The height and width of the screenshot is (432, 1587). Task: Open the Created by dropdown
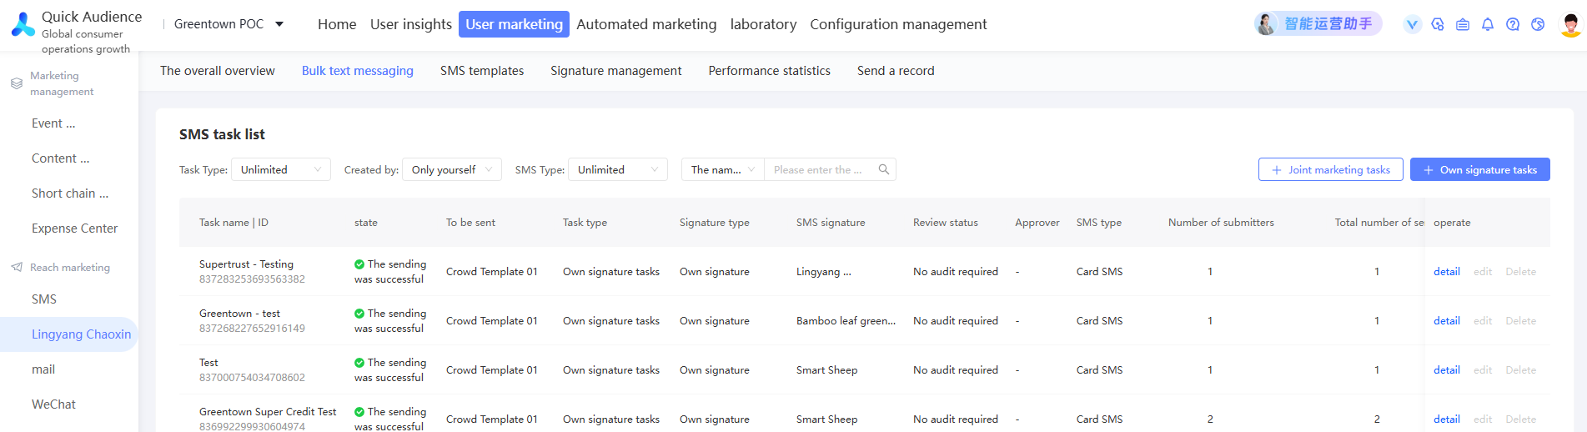tap(451, 169)
